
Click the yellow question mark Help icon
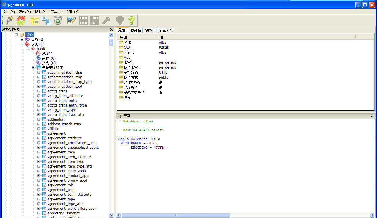pos(131,21)
